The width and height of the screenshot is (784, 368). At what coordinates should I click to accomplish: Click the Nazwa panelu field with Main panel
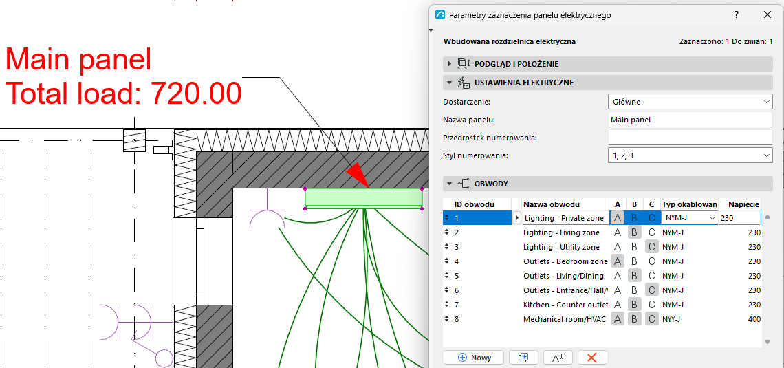(x=690, y=120)
